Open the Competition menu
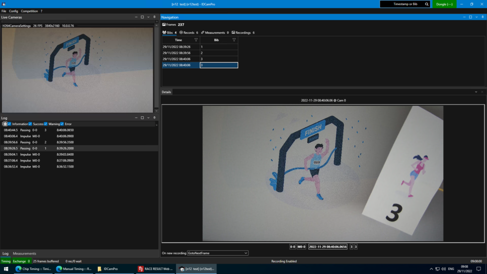The height and width of the screenshot is (274, 487). 29,11
